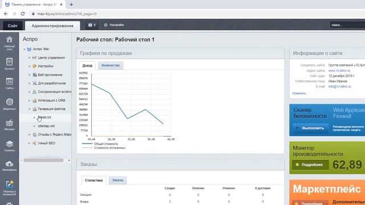Reload the page with browser refresh icon
This screenshot has height=205, width=365.
23,14
